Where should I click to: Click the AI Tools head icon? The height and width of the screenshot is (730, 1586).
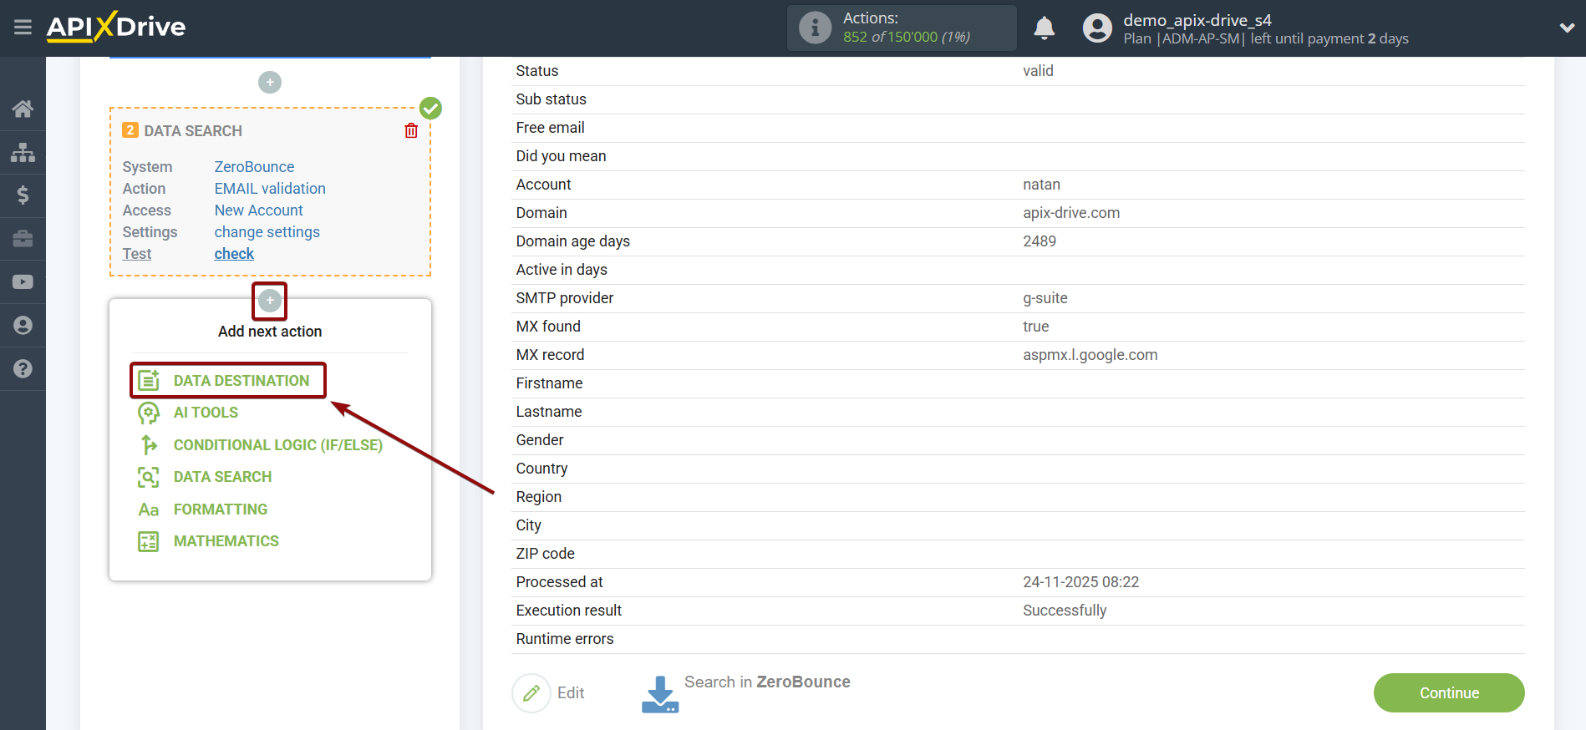click(x=149, y=413)
